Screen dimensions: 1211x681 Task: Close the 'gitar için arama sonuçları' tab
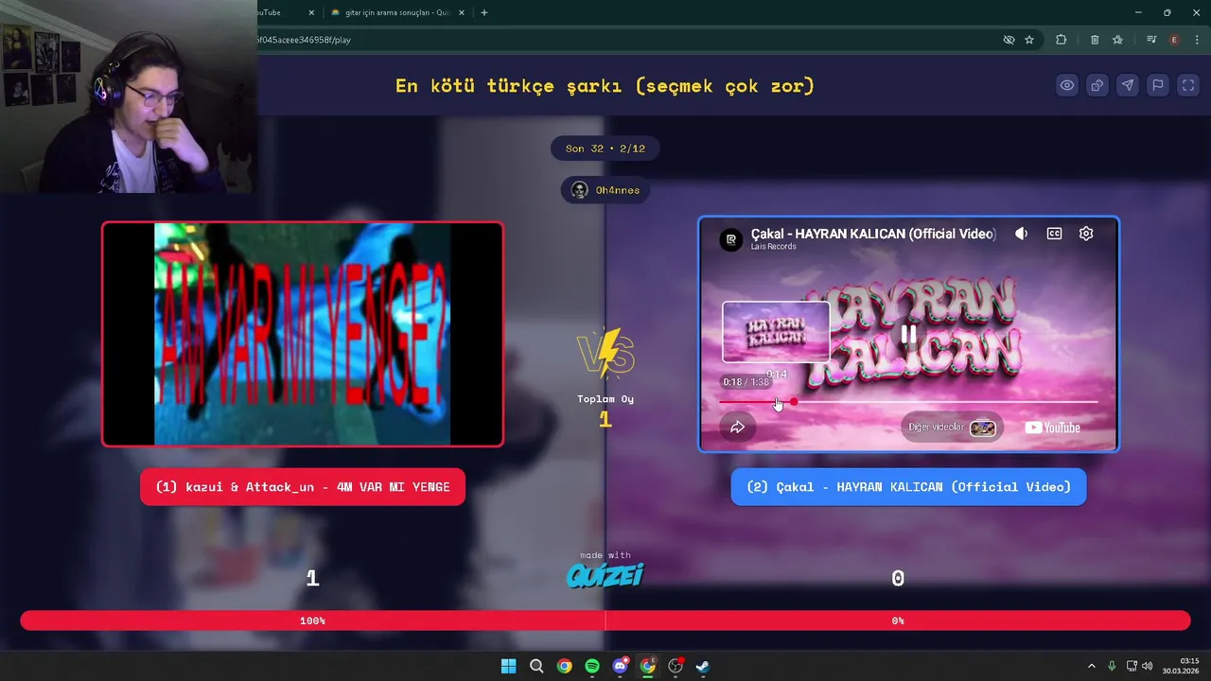point(462,12)
